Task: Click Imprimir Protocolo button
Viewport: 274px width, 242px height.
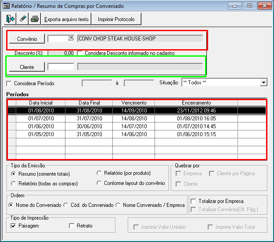Action: click(x=116, y=19)
